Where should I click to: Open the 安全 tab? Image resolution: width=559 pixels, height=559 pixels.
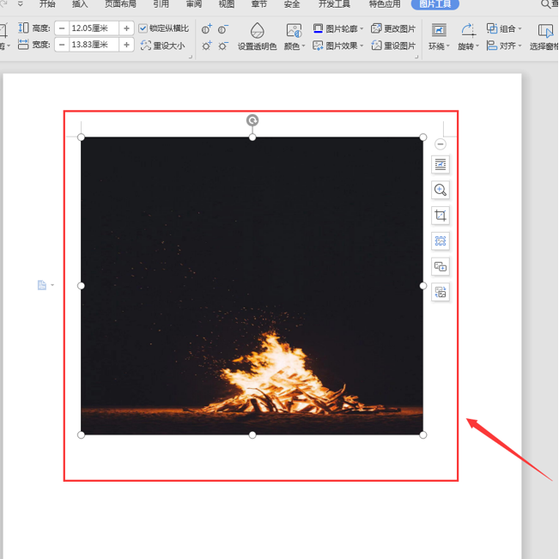292,4
